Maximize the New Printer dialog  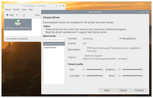144,12
